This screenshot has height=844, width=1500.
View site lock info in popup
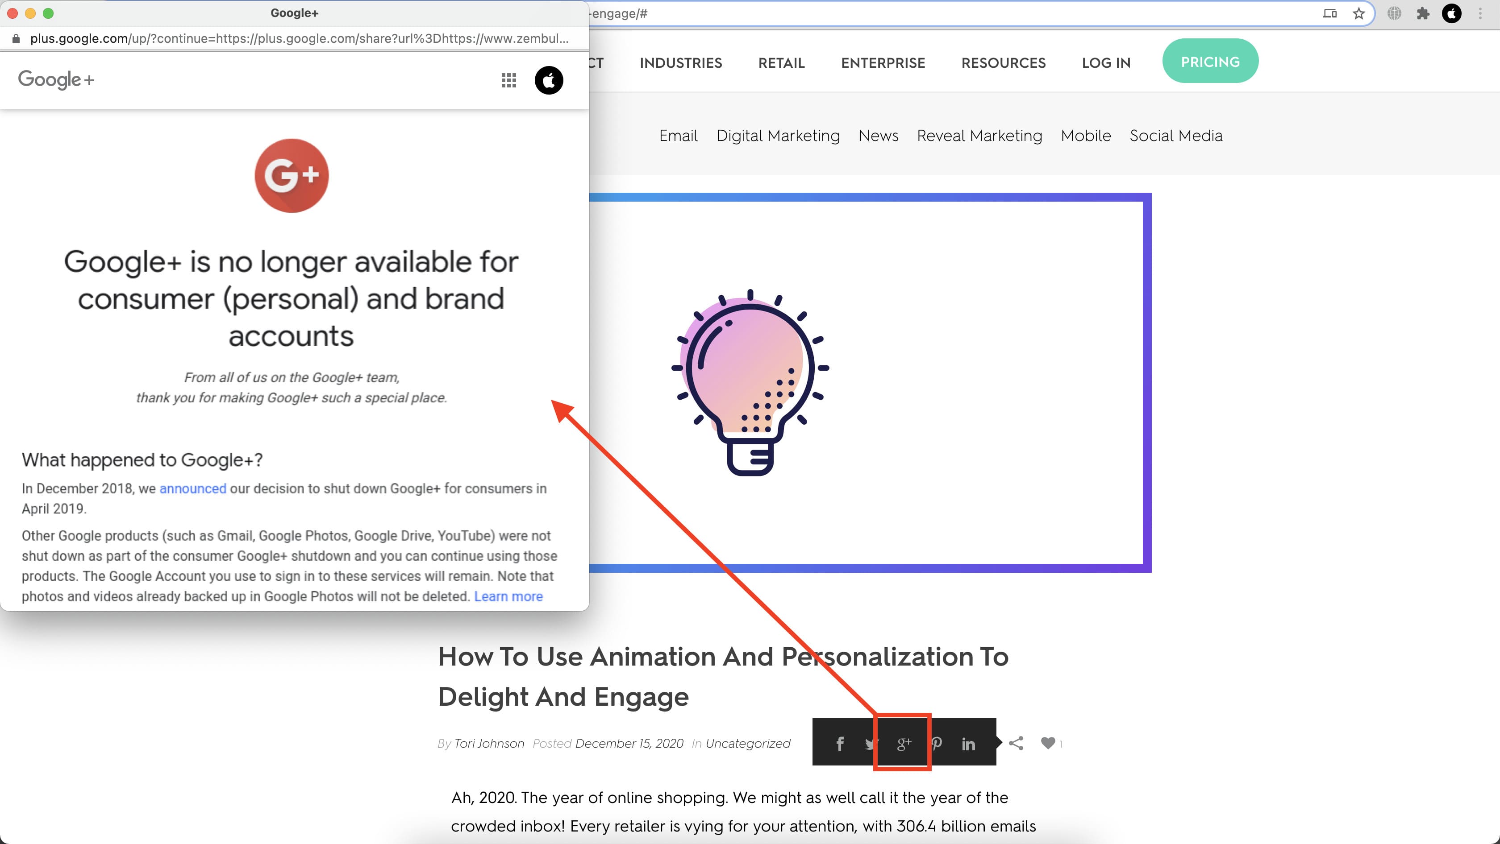coord(16,38)
